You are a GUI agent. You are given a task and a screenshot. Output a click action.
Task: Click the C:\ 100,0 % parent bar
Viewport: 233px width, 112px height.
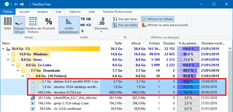tap(188, 49)
